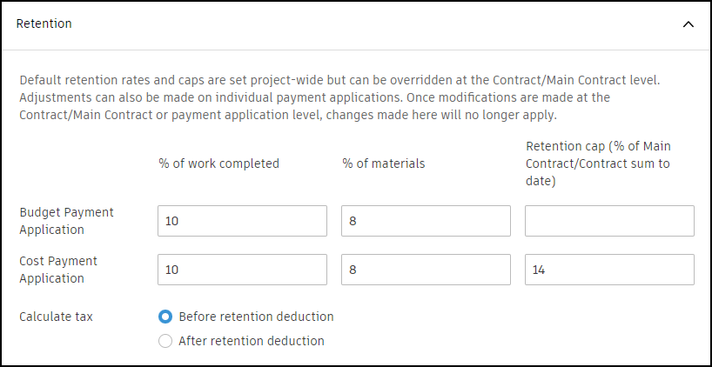
Task: Click the % of work completed column header
Action: tap(218, 163)
